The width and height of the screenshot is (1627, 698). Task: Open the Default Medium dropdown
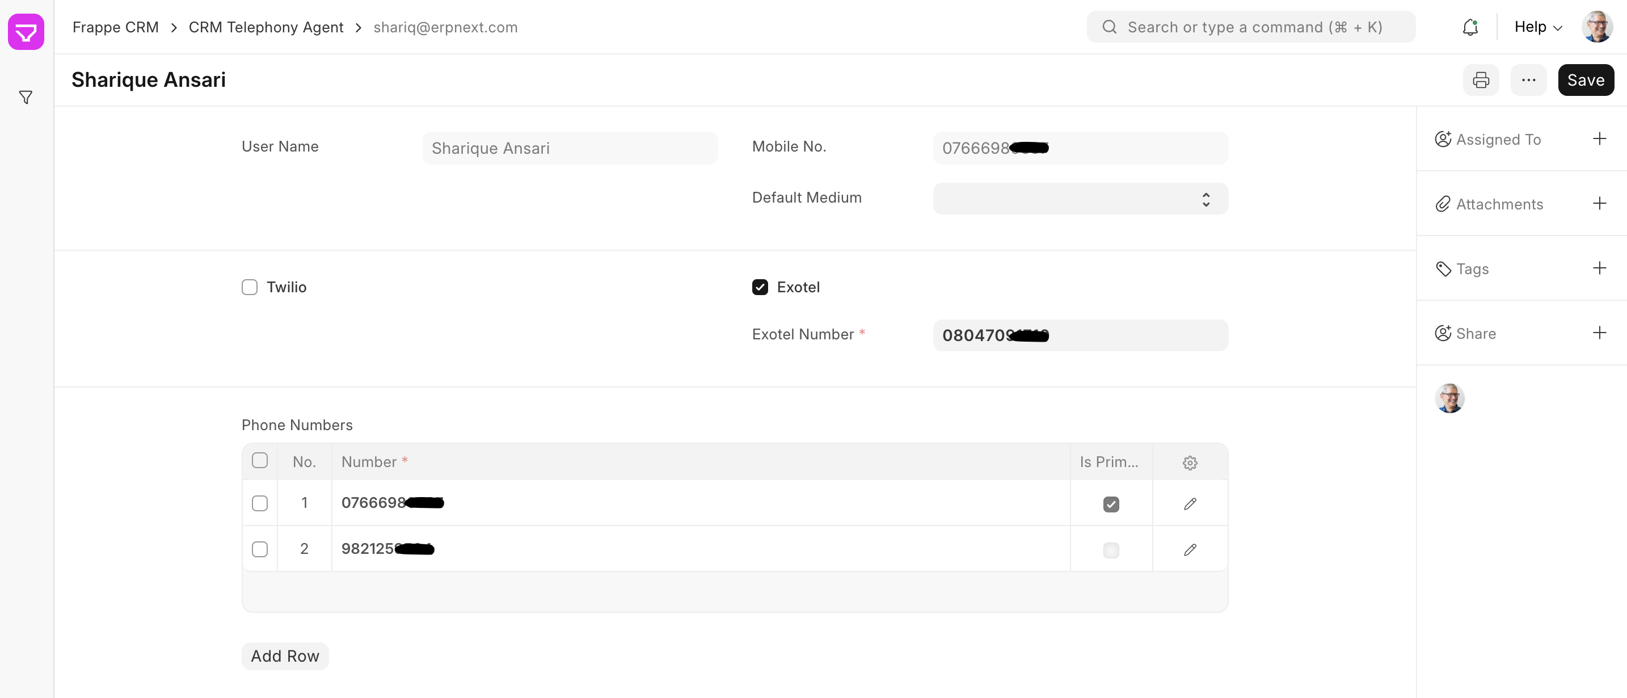1080,199
